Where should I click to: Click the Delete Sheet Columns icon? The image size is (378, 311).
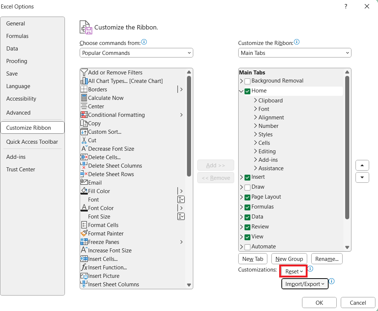click(x=84, y=165)
